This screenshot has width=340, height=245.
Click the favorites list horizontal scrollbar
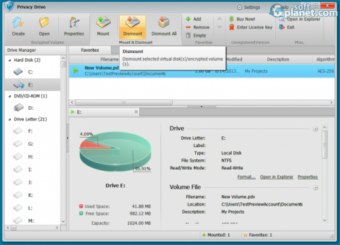pyautogui.click(x=124, y=103)
